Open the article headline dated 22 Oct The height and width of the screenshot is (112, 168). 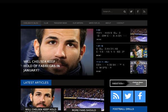coord(110,66)
